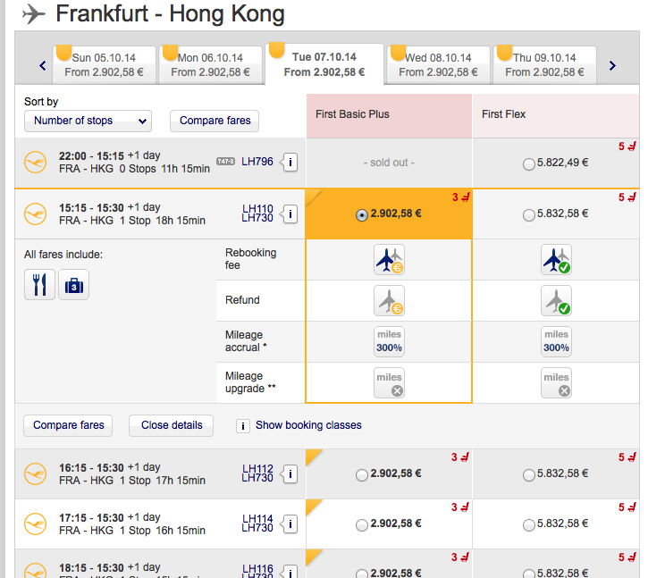
Task: Show later dates with the right arrow
Action: (612, 65)
